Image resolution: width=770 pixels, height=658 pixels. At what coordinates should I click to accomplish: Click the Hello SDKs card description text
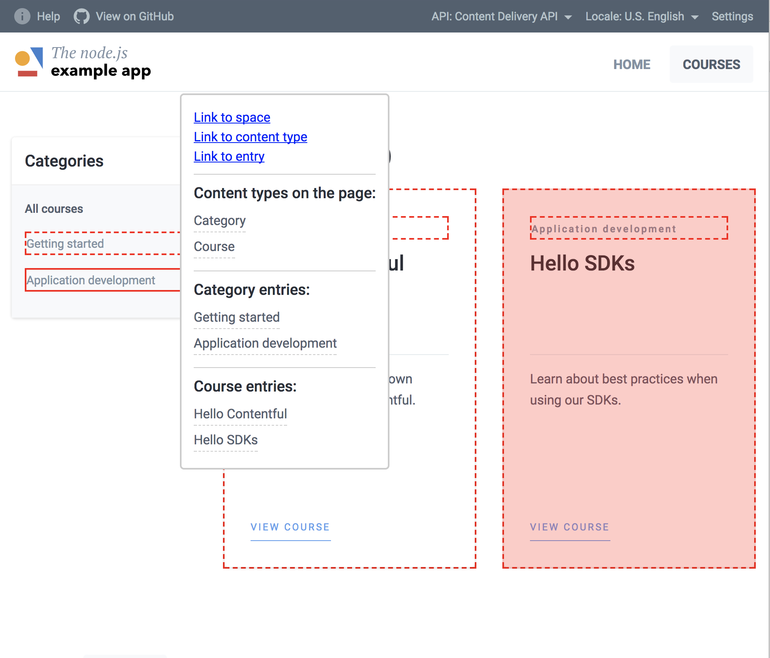tap(624, 390)
